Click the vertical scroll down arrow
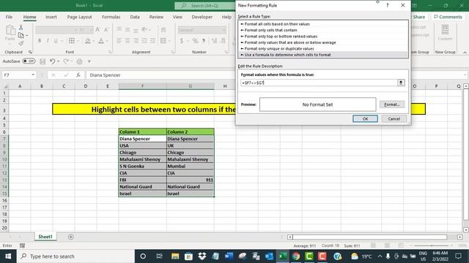This screenshot has width=469, height=263. point(466,230)
